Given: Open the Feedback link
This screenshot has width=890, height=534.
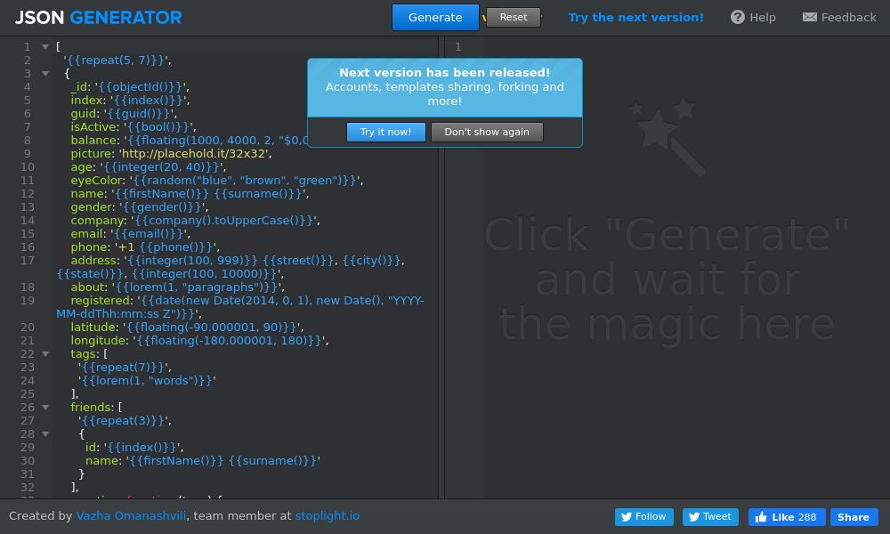Looking at the screenshot, I should pyautogui.click(x=839, y=17).
